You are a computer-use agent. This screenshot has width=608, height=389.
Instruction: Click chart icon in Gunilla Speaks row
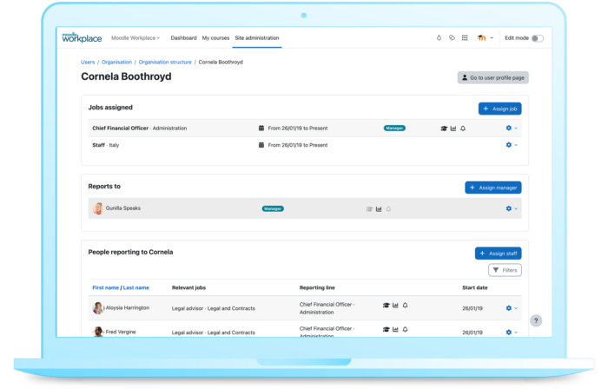tap(379, 208)
